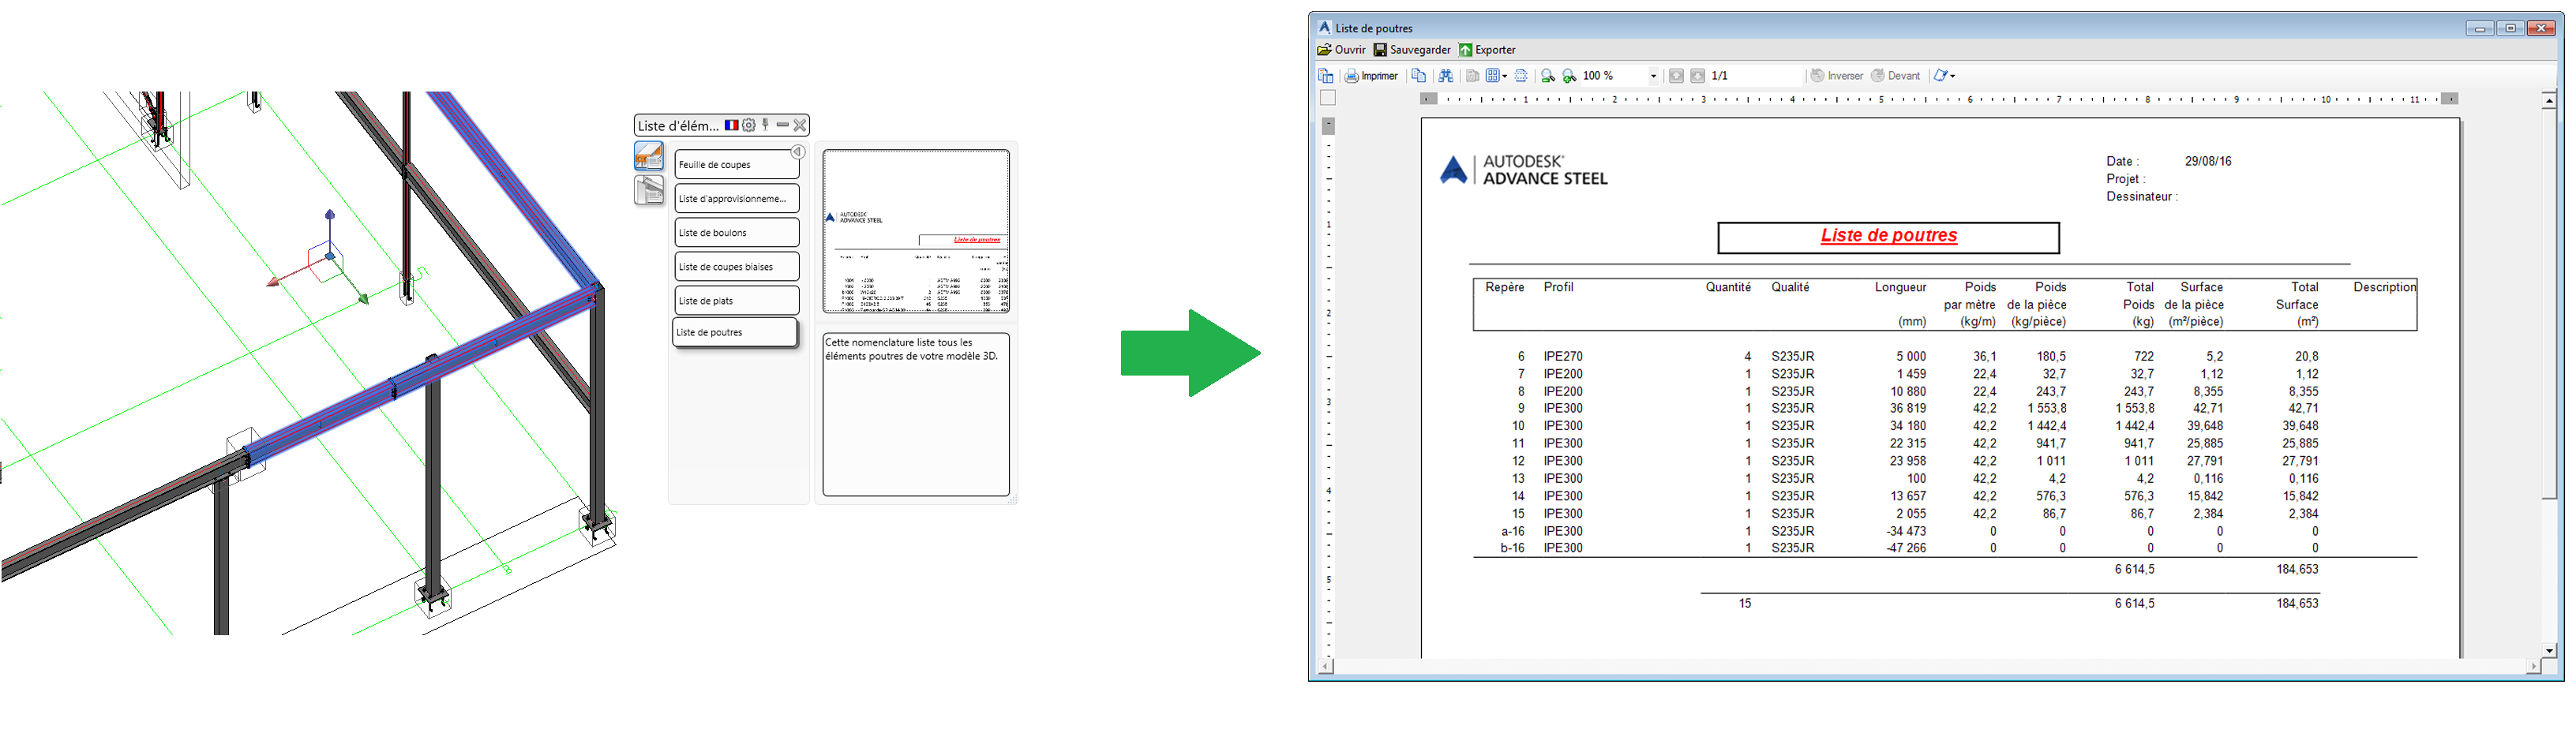Select Liste de plats template
This screenshot has width=2576, height=733.
737,300
